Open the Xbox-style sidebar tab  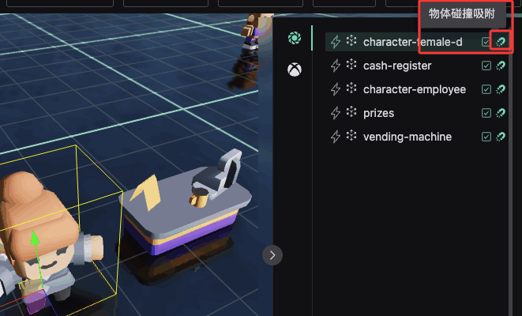(x=295, y=70)
